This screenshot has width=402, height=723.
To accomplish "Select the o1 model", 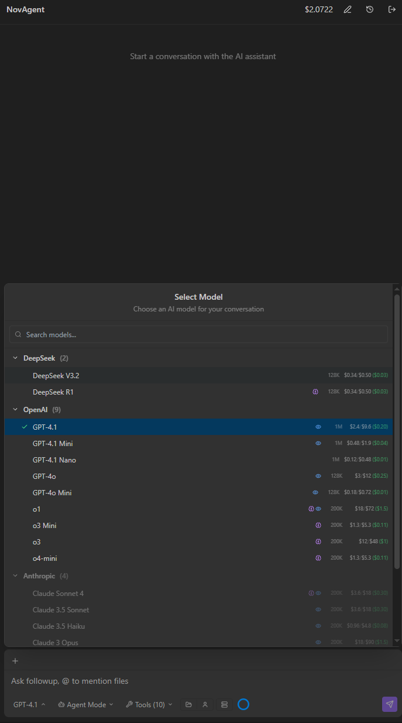I will click(199, 509).
